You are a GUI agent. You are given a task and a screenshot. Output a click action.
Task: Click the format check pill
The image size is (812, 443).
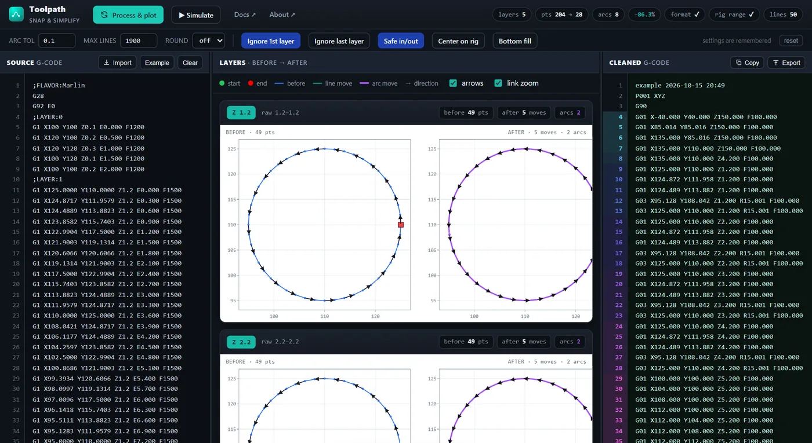[x=684, y=14]
